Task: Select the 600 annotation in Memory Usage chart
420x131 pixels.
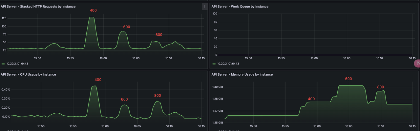Action: tap(348, 79)
